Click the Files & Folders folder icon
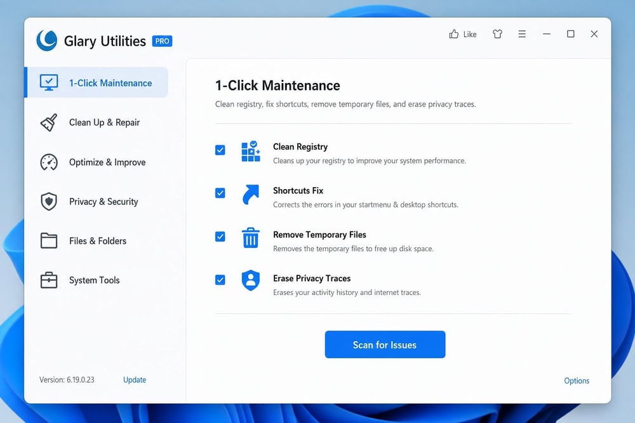The height and width of the screenshot is (423, 635). tap(49, 240)
